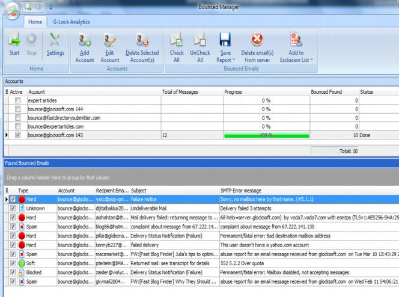Uncheck the pteitelm Soft bounce checkbox
This screenshot has height=297, width=399.
coord(13,263)
